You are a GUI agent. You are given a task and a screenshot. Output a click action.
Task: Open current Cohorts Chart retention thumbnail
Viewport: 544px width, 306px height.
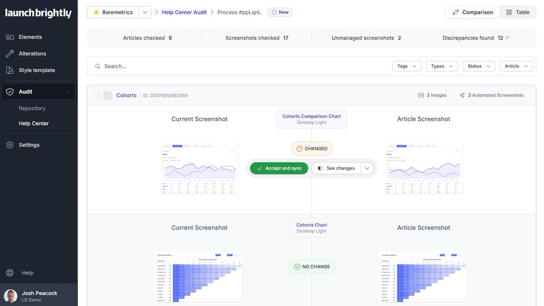tap(199, 277)
